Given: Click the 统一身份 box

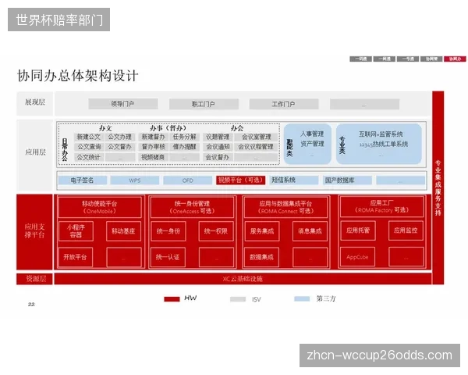Looking at the screenshot, I should pos(168,231).
